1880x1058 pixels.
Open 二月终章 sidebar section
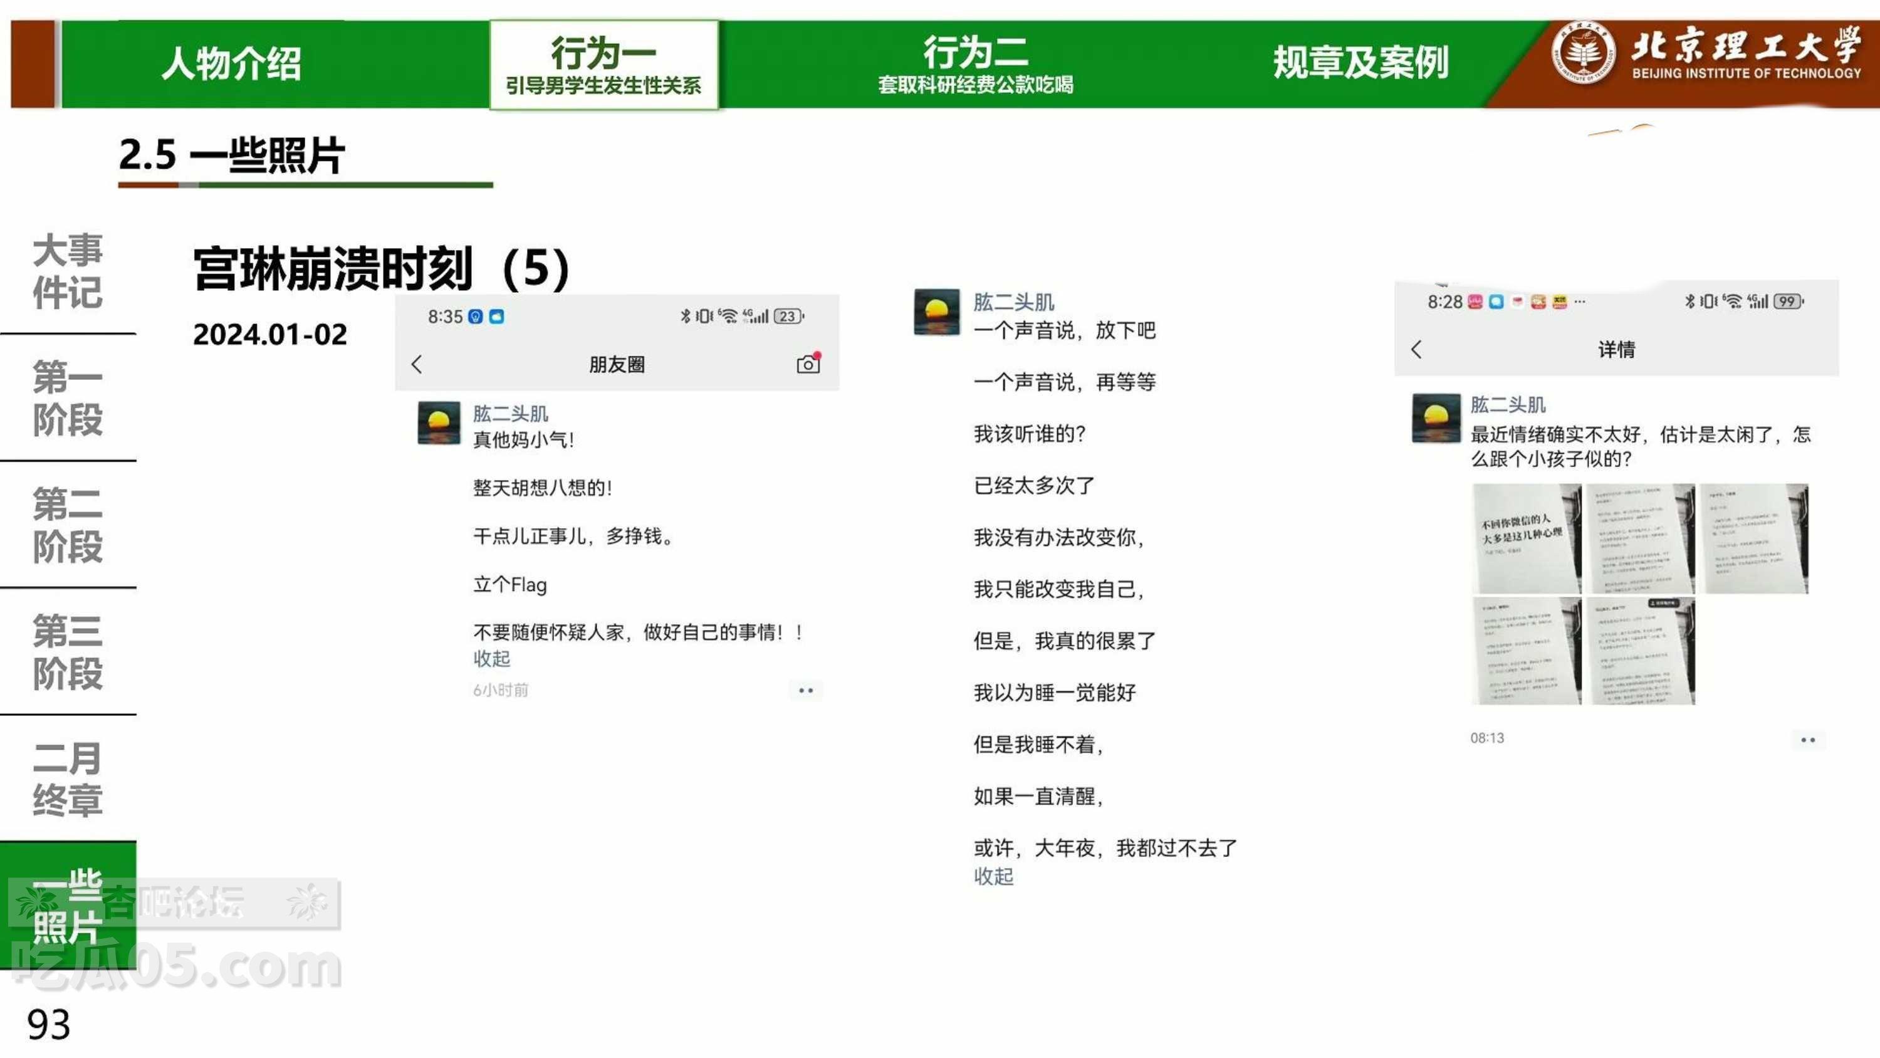click(67, 778)
